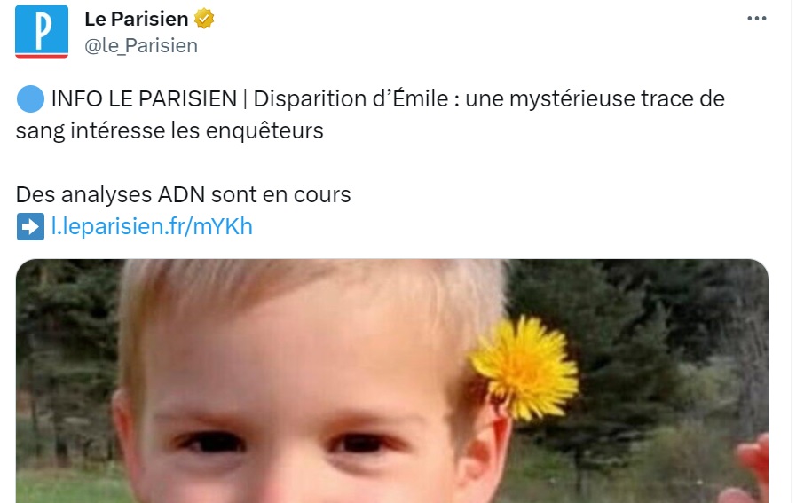Click the "sang intéresse les enquêteurs" line

[x=169, y=130]
